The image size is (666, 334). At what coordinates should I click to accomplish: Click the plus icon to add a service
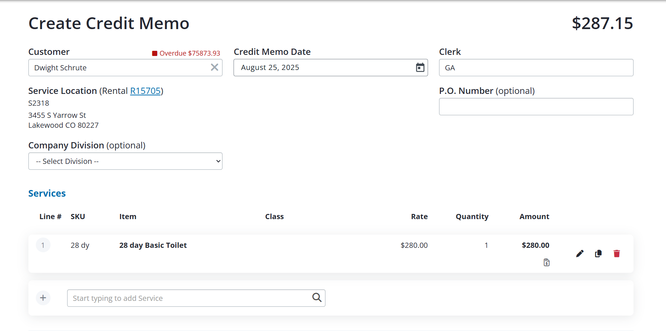[x=43, y=298]
